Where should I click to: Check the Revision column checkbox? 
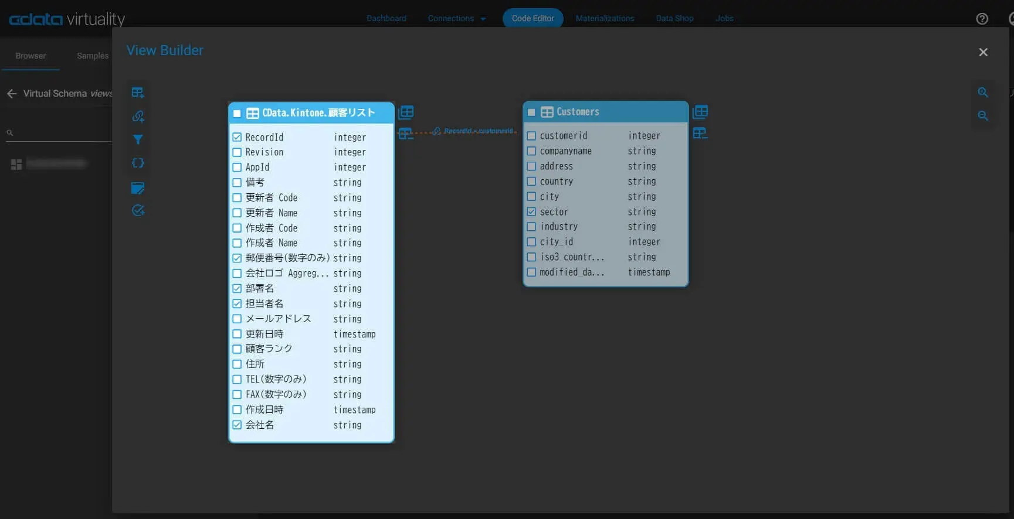click(x=237, y=152)
